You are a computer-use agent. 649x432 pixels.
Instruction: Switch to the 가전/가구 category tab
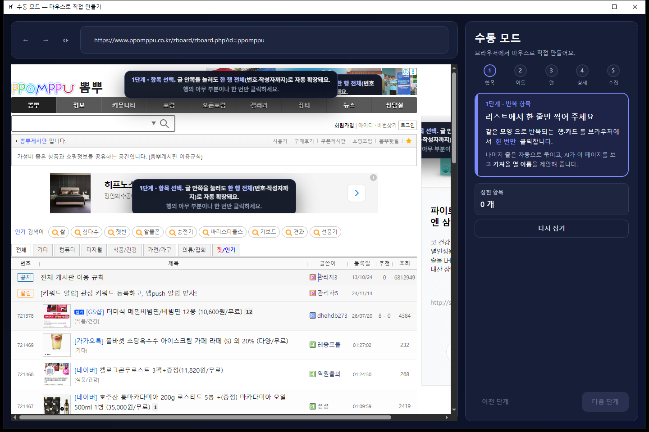(x=160, y=250)
